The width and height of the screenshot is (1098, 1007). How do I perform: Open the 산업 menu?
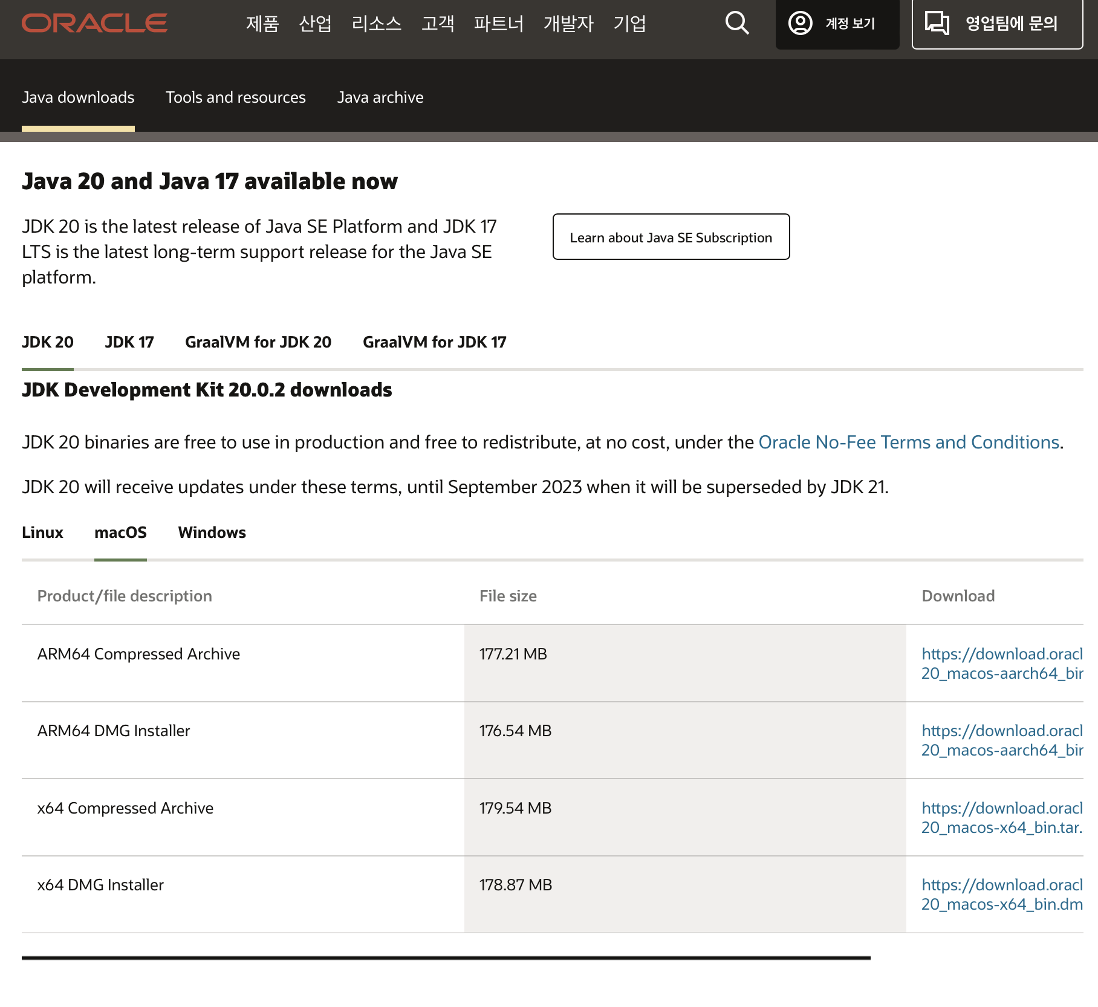click(x=315, y=24)
